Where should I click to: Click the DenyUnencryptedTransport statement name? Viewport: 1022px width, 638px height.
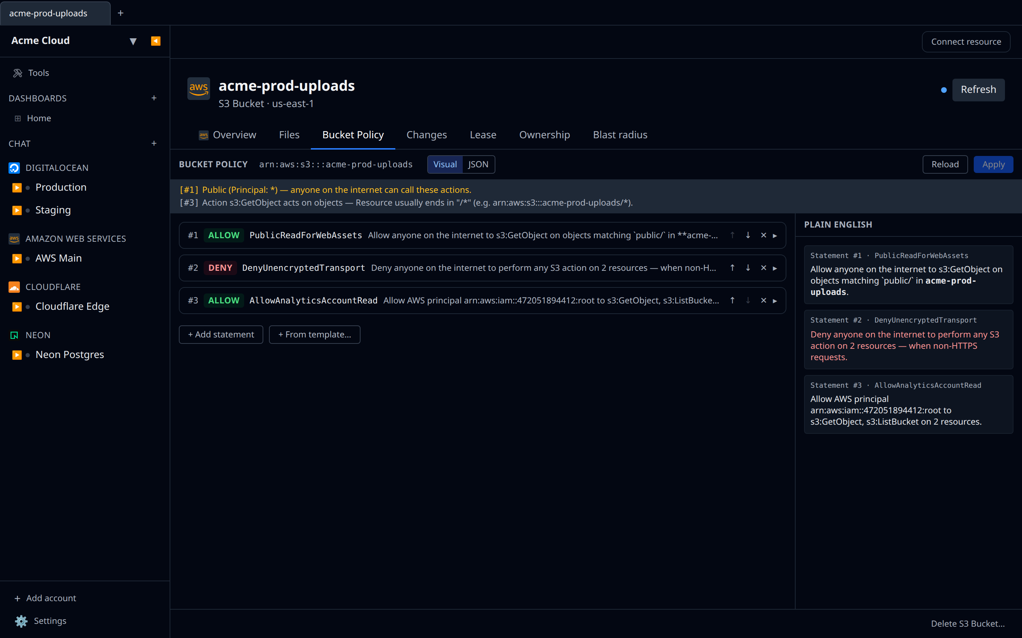(304, 268)
